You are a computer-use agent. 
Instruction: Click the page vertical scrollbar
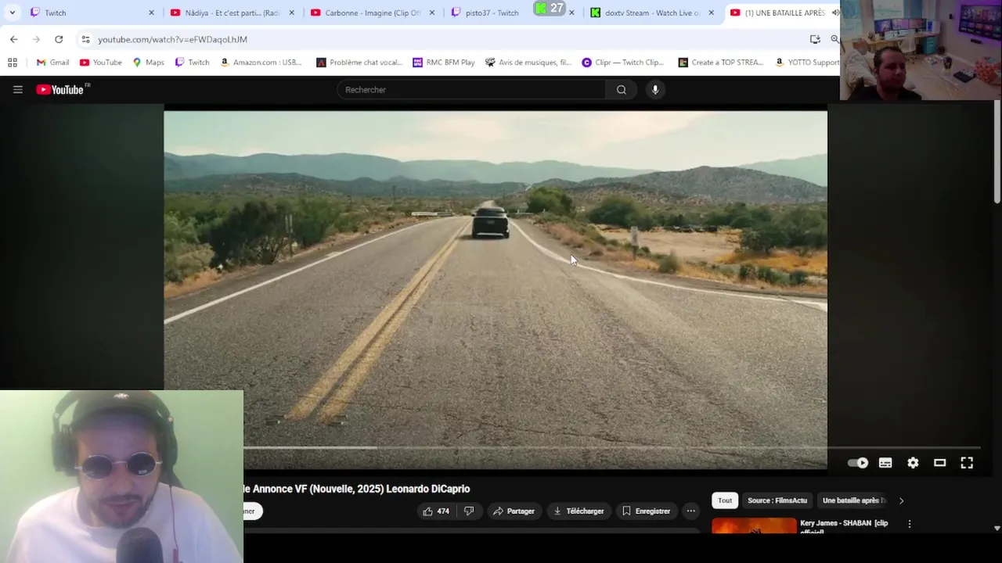[x=997, y=152]
